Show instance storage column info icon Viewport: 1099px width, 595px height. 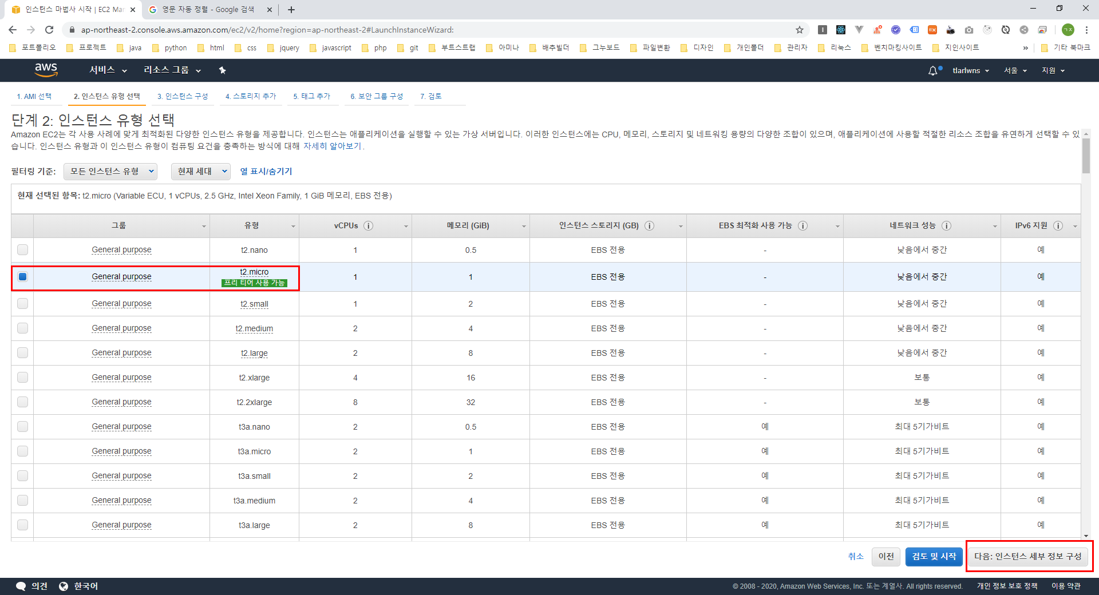pyautogui.click(x=650, y=225)
